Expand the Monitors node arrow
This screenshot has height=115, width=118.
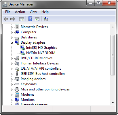pyautogui.click(x=12, y=100)
